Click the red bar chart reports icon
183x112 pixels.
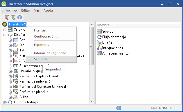(16, 61)
